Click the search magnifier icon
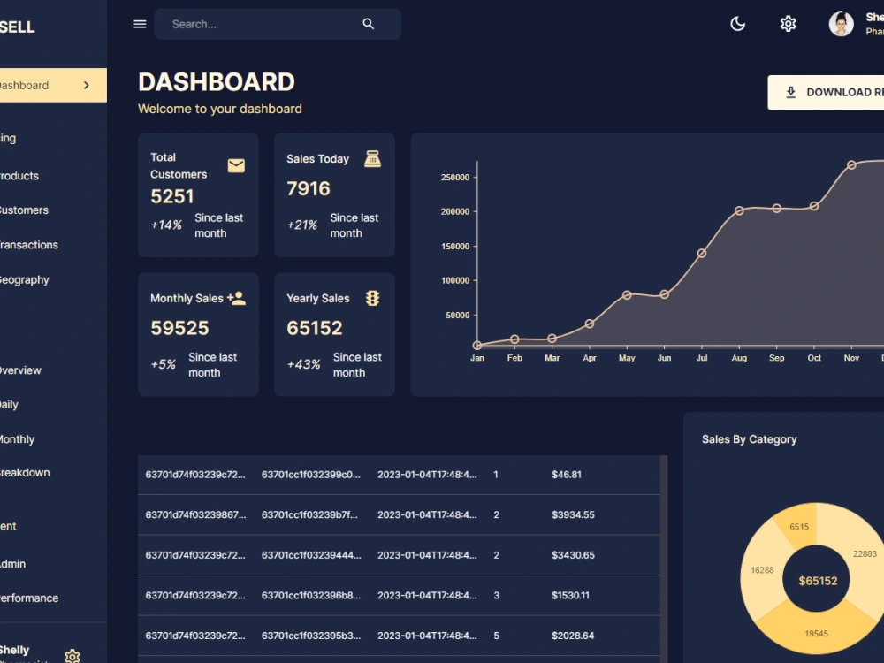Image resolution: width=884 pixels, height=663 pixels. coord(368,24)
